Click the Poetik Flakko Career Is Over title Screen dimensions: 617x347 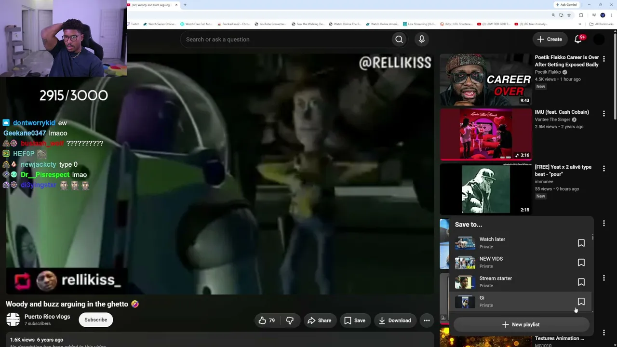[567, 61]
